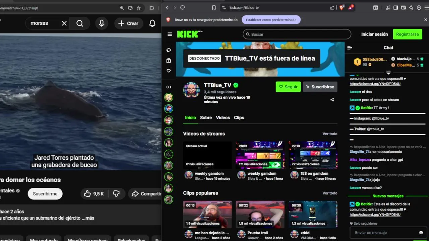
Task: Click the live channels broadcast icon in sidebar
Action: pyautogui.click(x=169, y=87)
